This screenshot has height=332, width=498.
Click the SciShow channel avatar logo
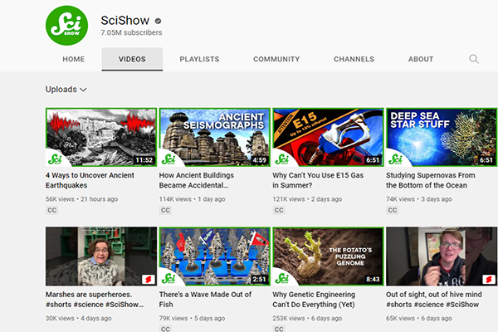pos(67,25)
